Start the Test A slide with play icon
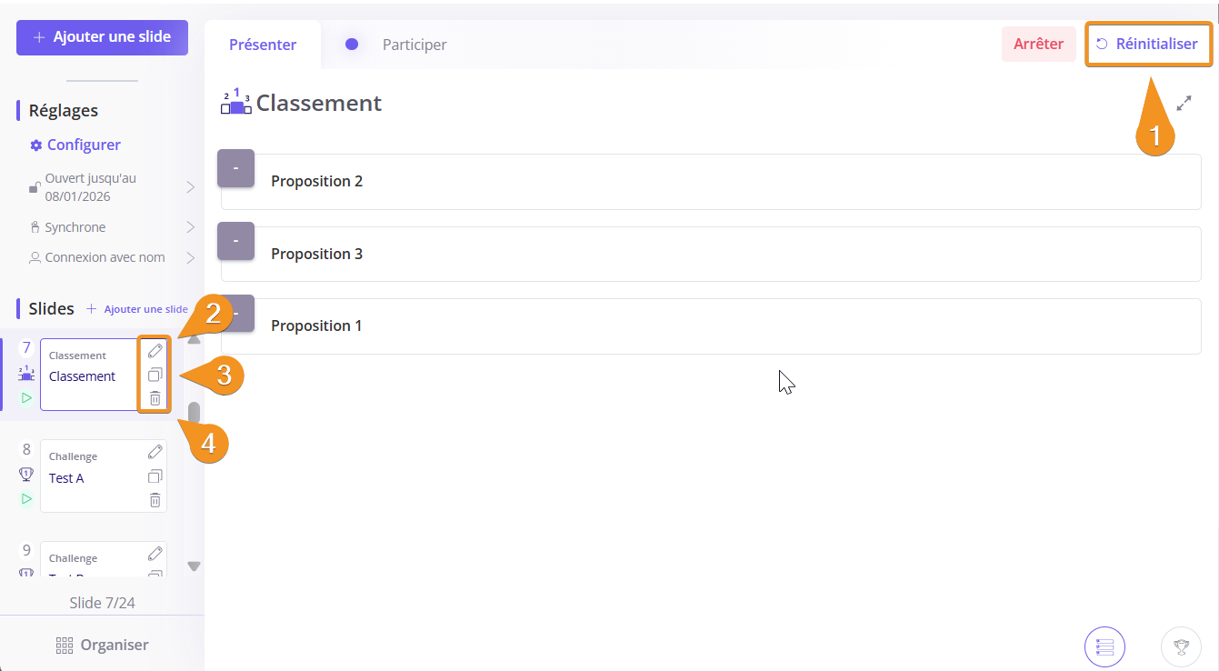The height and width of the screenshot is (671, 1219). [x=26, y=498]
